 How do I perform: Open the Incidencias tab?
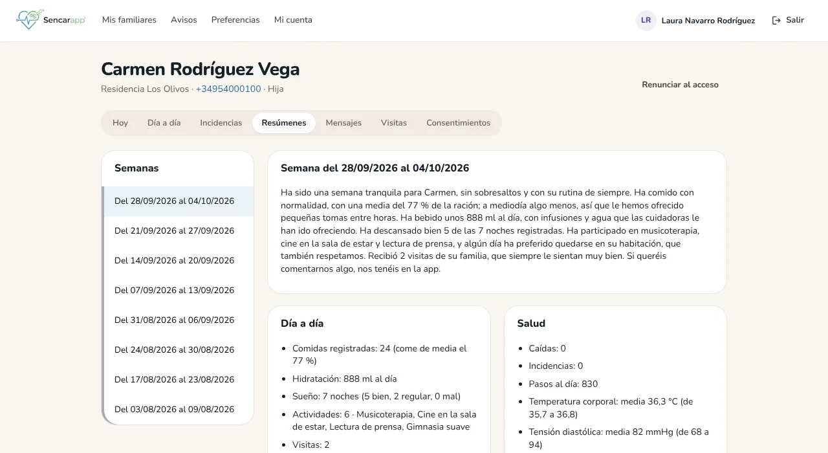(x=221, y=123)
